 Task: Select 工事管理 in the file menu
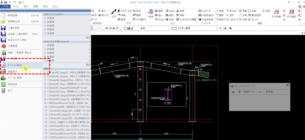(13, 46)
